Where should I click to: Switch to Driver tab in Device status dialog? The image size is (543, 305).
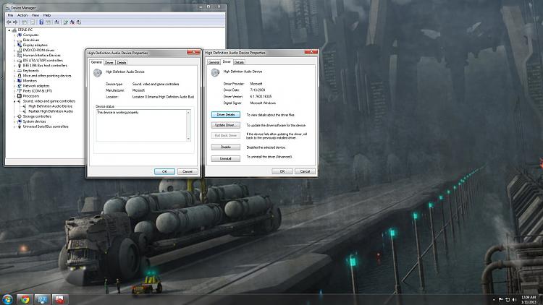tap(109, 63)
